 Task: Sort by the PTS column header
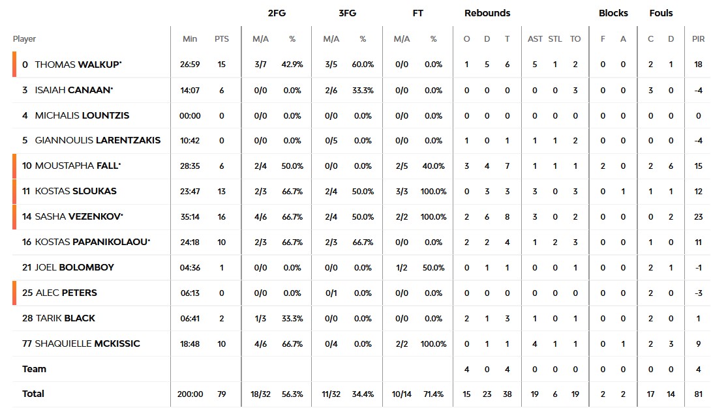(x=222, y=39)
